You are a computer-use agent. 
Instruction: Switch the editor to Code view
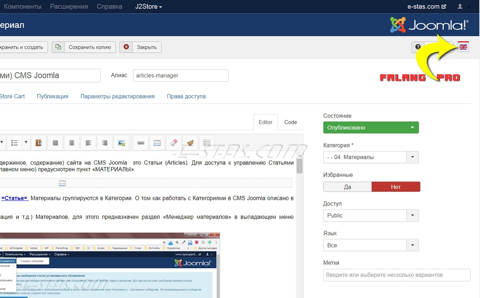tap(291, 122)
